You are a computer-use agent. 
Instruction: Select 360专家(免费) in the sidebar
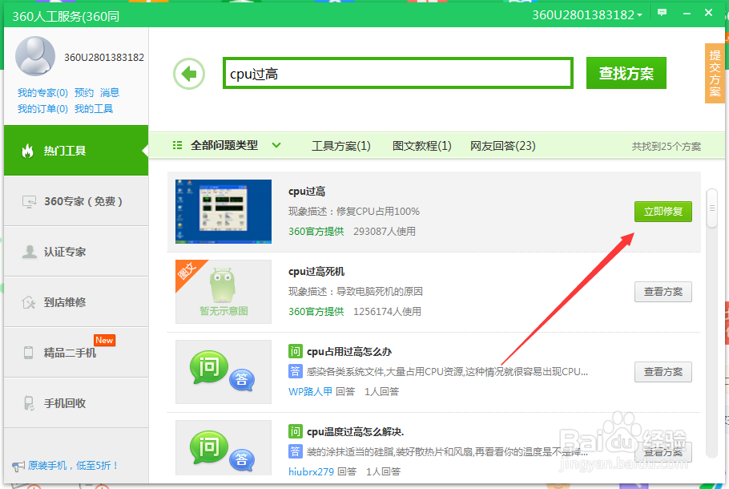76,201
